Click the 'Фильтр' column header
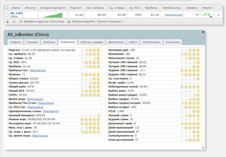 tap(30, 8)
